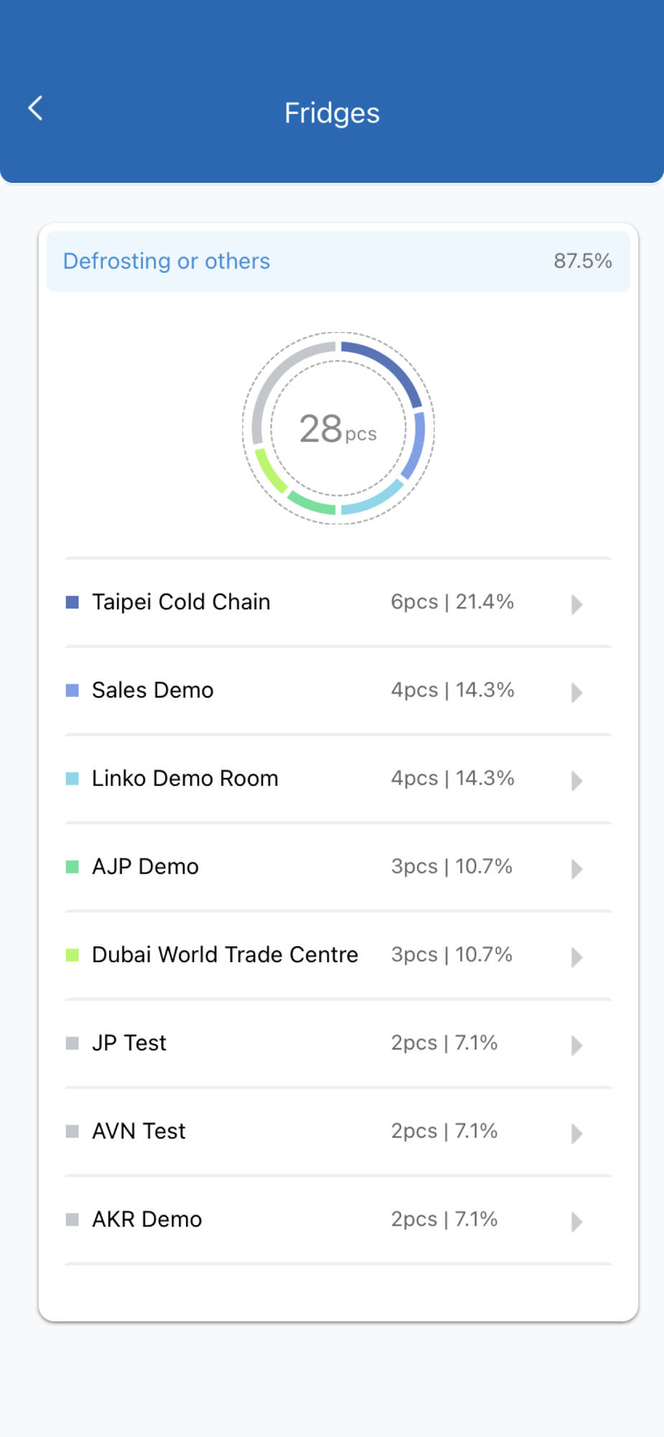Open Dubai World Trade Centre arrow
This screenshot has height=1437, width=664.
point(576,957)
